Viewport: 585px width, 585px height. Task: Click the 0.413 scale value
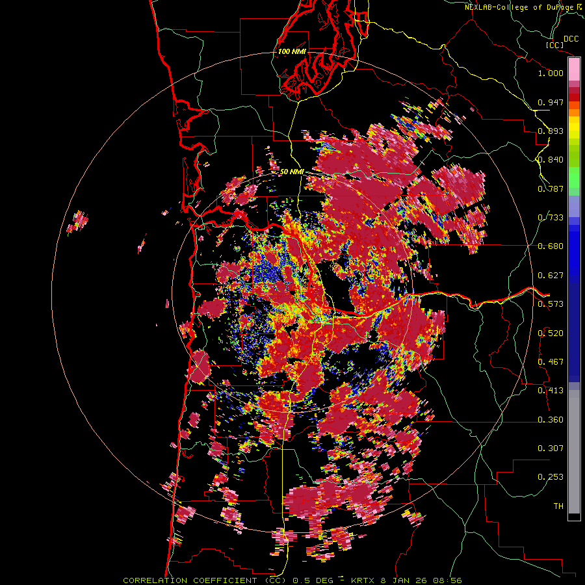(x=551, y=391)
